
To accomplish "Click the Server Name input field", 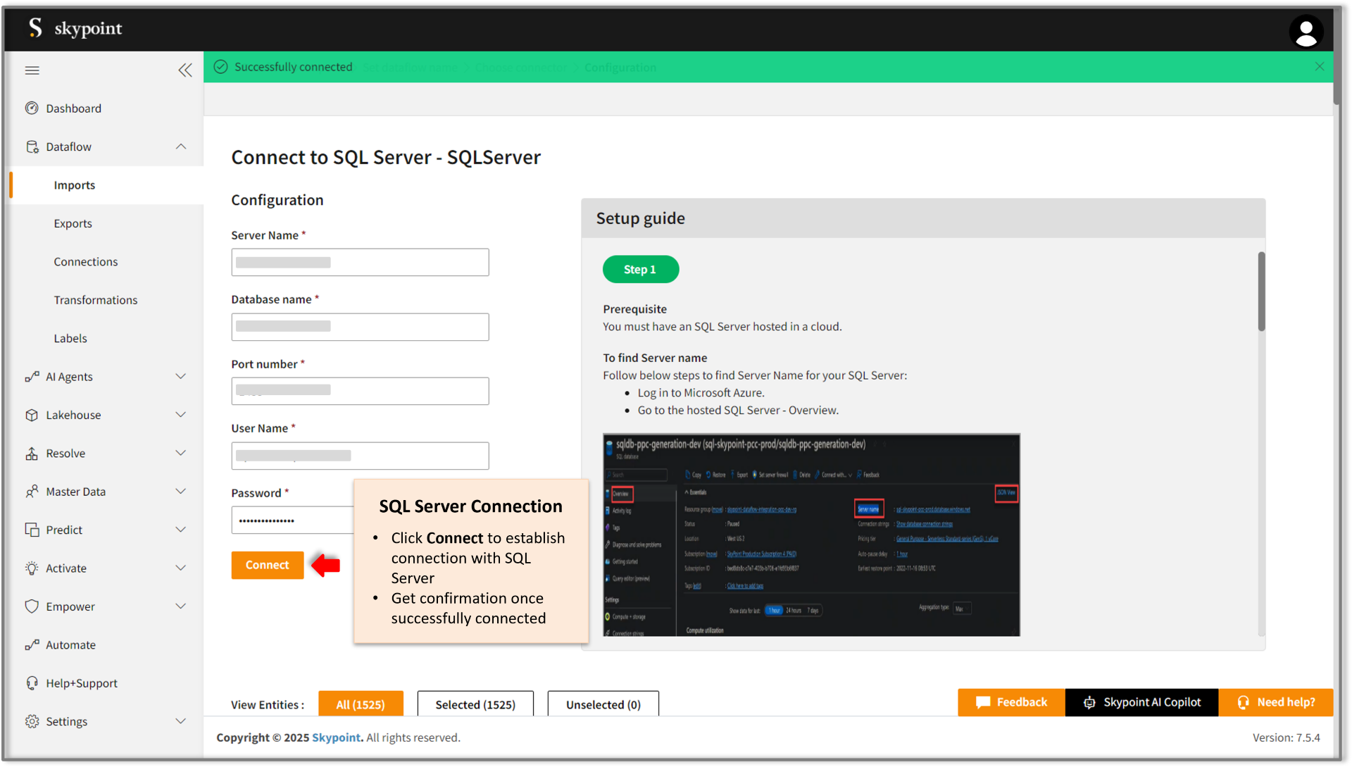I will tap(361, 261).
